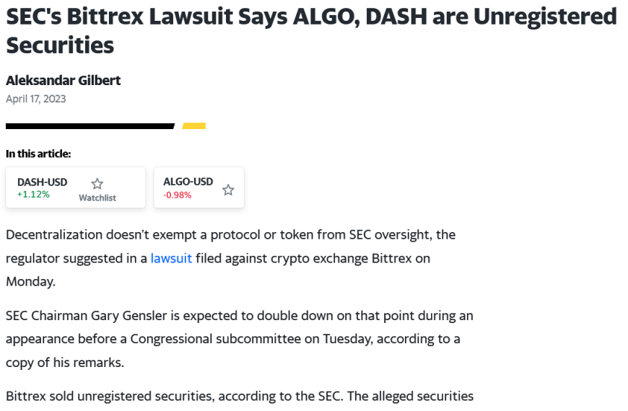Open the ALGO-USD ticker symbol
Screen dimensions: 628x411
pos(188,182)
